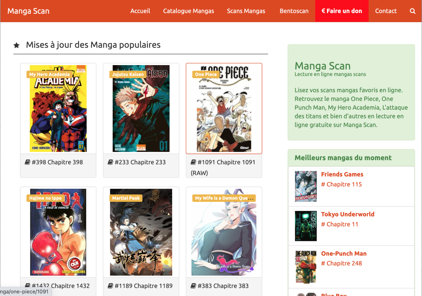Click the book icon beside Chapitre 1189

click(x=110, y=286)
